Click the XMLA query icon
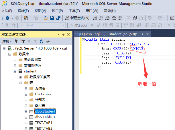This screenshot has height=130, width=175. click(x=114, y=18)
